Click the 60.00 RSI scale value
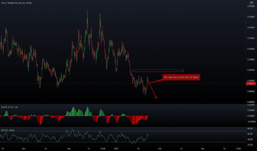This screenshot has height=151, width=257. (x=250, y=134)
